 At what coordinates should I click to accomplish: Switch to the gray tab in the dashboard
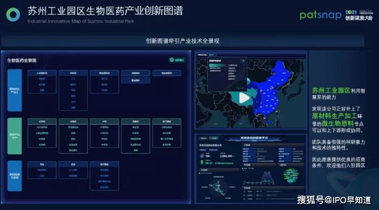[204, 139]
